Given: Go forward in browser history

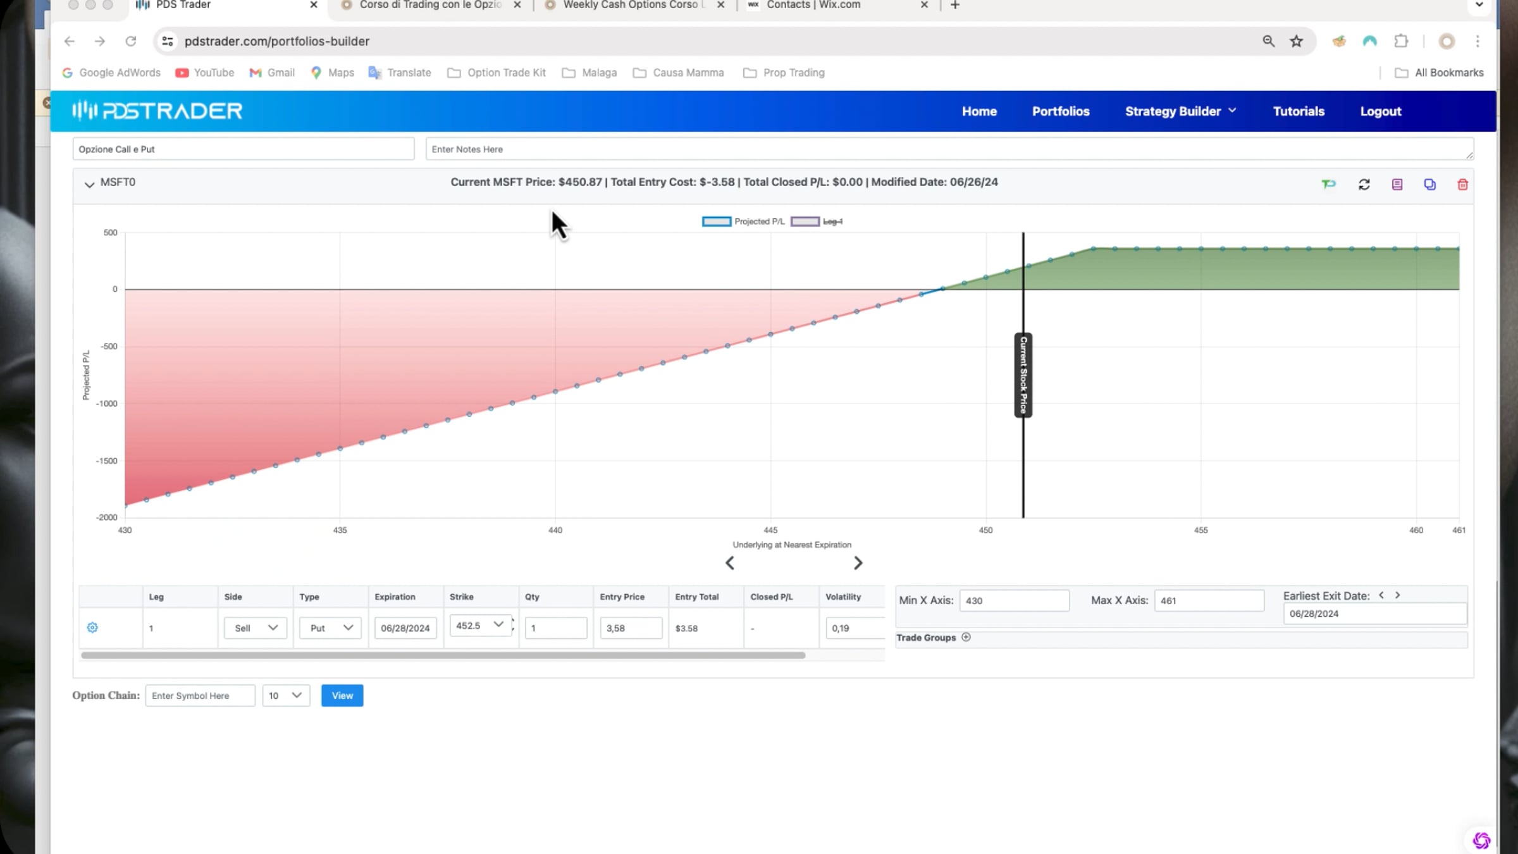Looking at the screenshot, I should [x=100, y=41].
